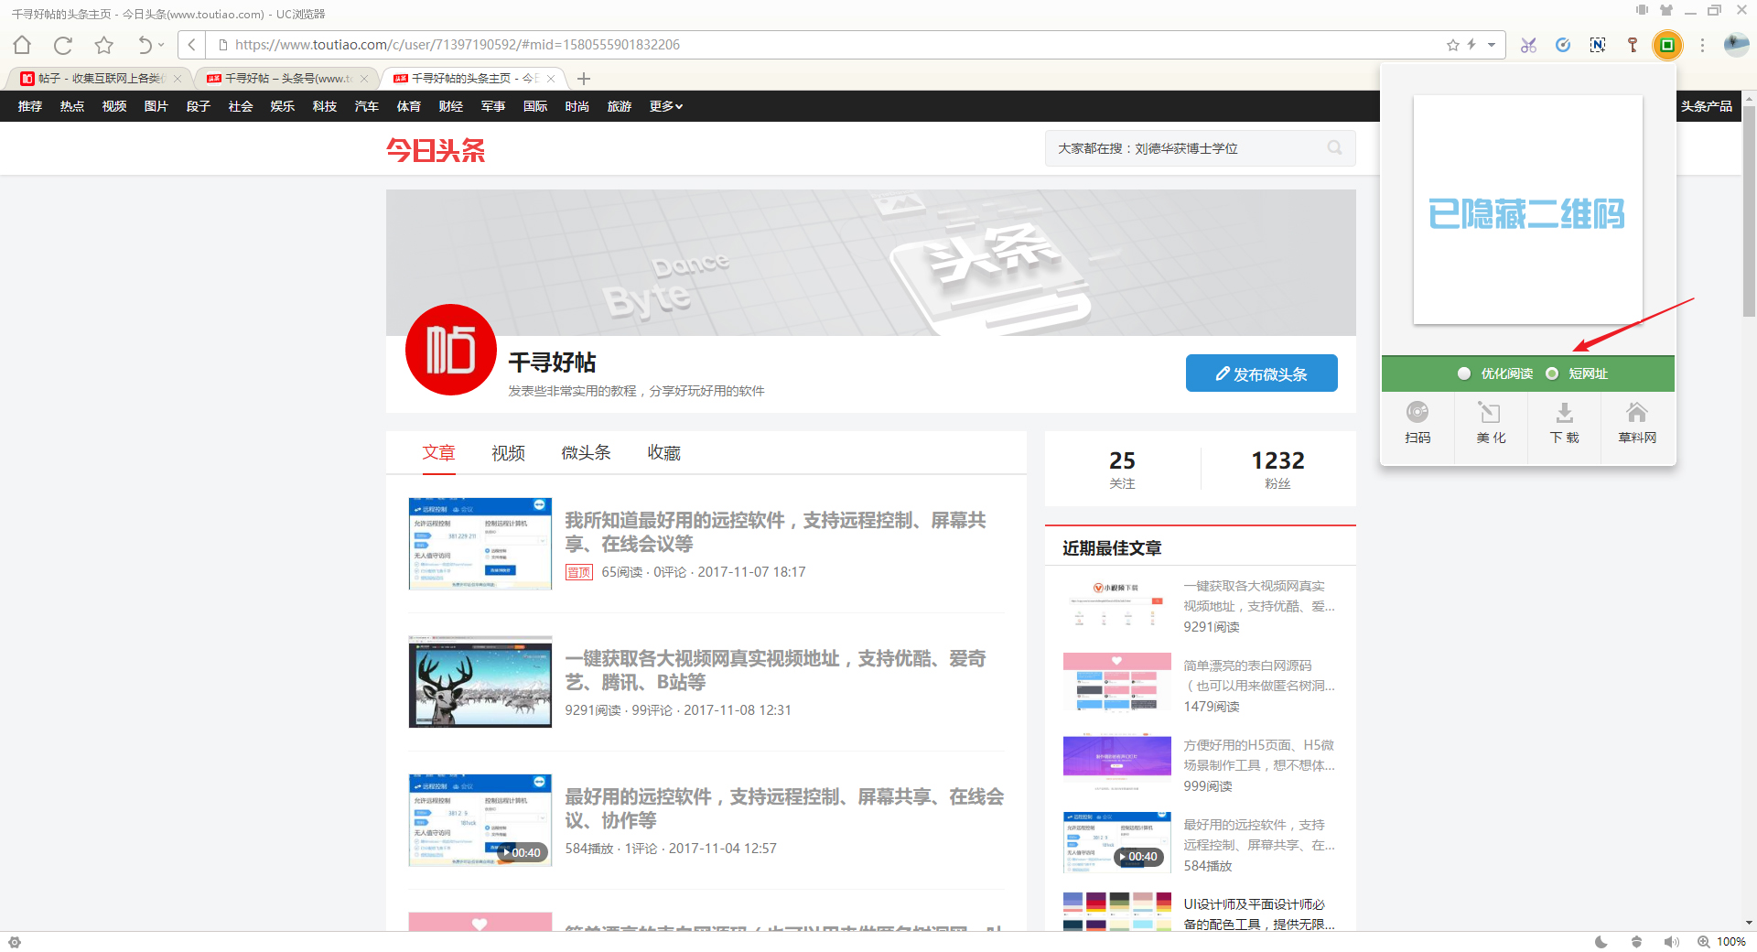Click the key-shaped password extension icon
This screenshot has width=1757, height=952.
point(1633,45)
